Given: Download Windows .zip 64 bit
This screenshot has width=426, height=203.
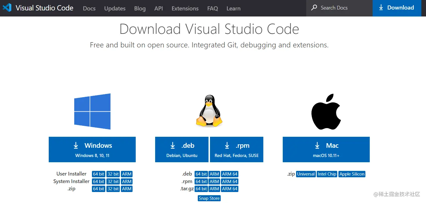Looking at the screenshot, I should tap(99, 189).
